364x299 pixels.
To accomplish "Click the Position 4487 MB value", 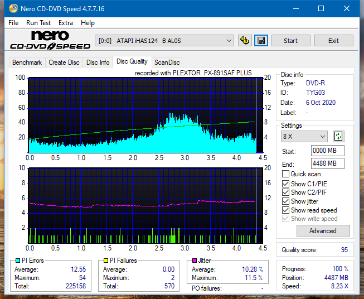I will click(x=336, y=278).
